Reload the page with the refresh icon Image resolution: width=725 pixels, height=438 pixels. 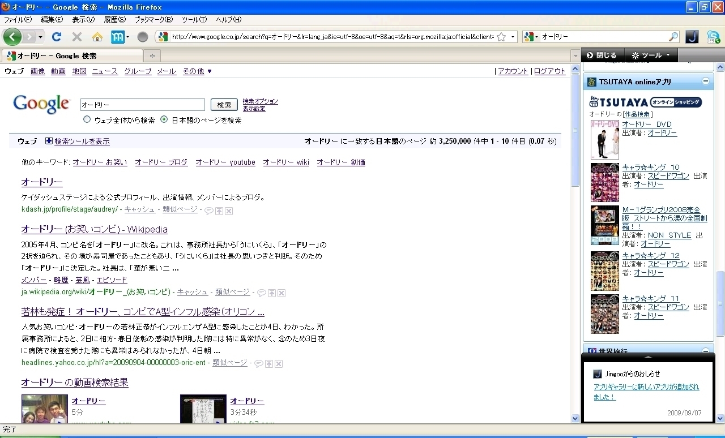click(56, 37)
